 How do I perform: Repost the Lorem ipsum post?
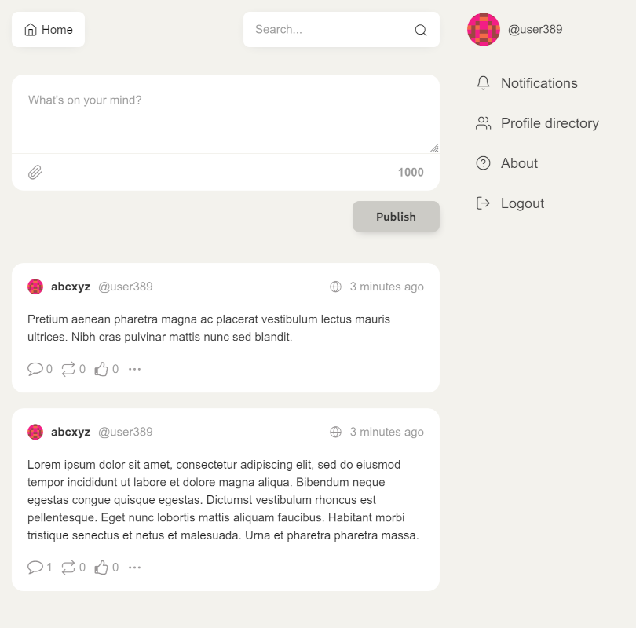(x=68, y=568)
